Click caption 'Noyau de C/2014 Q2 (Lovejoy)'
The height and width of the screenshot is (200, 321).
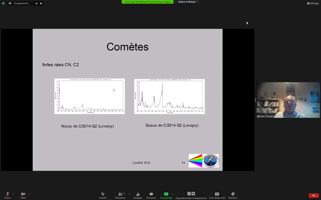coord(87,126)
